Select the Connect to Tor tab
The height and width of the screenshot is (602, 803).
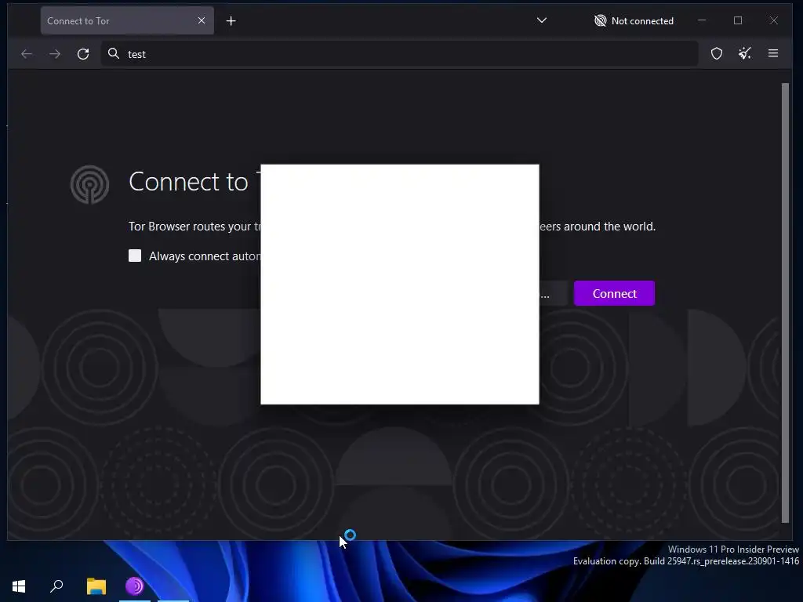tap(127, 21)
